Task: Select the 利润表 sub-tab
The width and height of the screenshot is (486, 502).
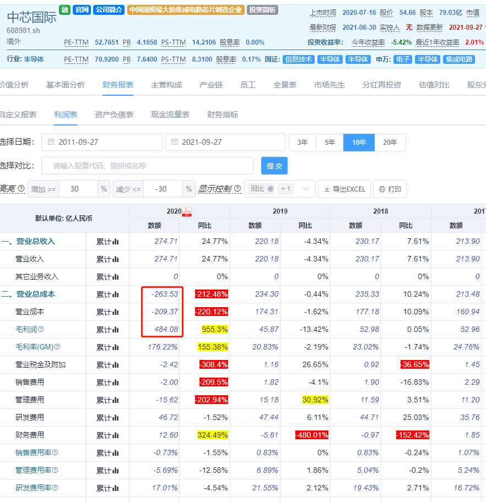Action: [x=66, y=114]
